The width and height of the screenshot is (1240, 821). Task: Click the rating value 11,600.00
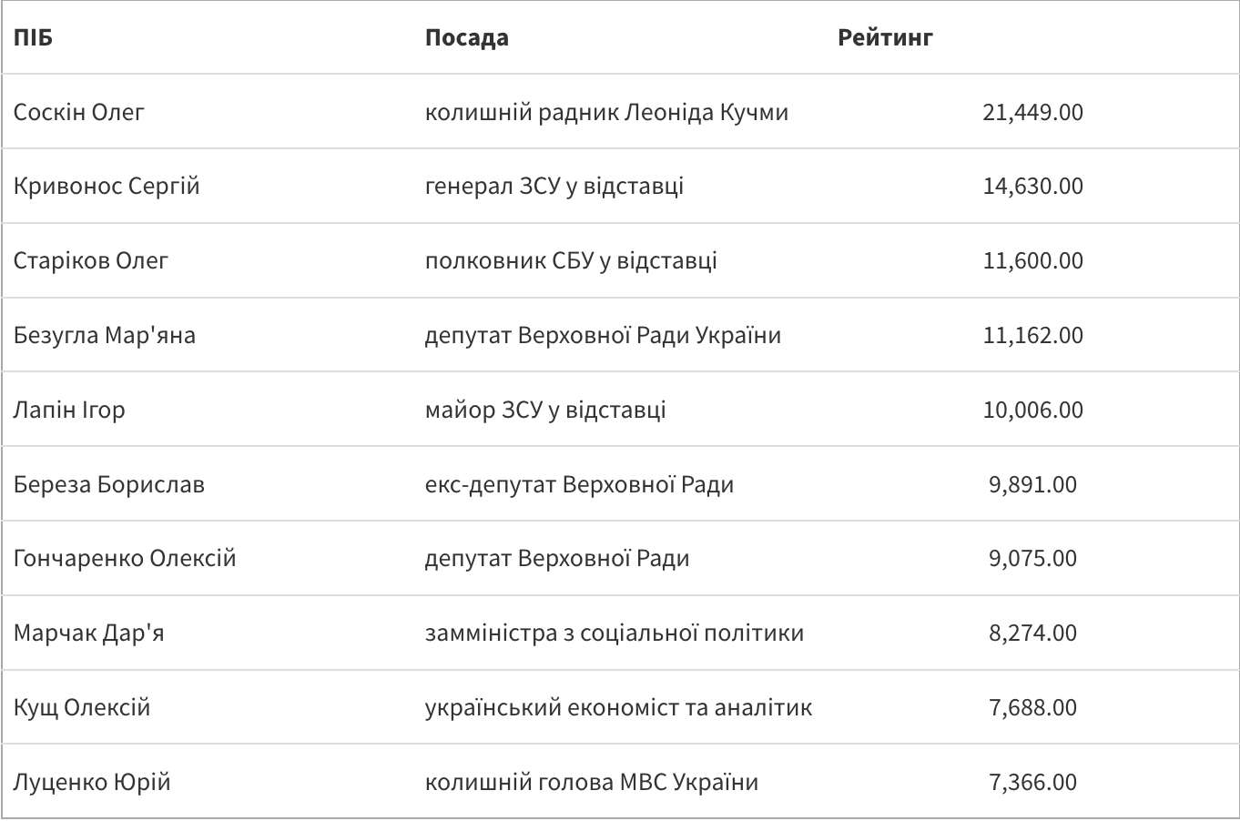pos(1032,261)
